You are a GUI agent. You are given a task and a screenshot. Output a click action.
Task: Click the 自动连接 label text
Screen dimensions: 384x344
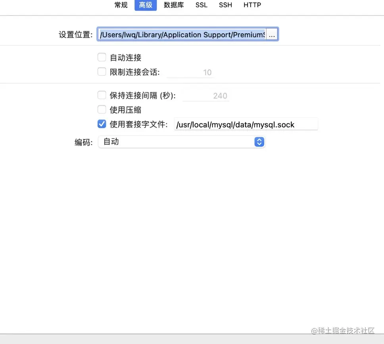(126, 58)
